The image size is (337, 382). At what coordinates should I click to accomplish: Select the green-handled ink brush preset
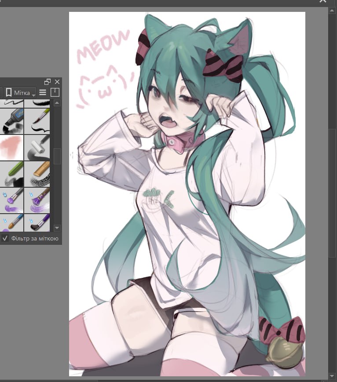tap(37, 121)
